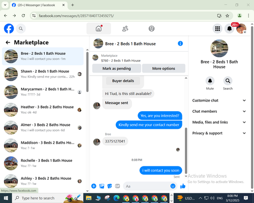The image size is (254, 203).
Task: Expand Media, files and links section
Action: pyautogui.click(x=219, y=122)
